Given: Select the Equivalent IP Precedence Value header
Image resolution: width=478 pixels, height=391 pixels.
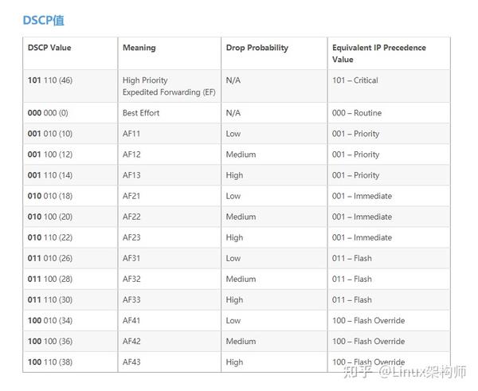Looking at the screenshot, I should click(x=378, y=53).
